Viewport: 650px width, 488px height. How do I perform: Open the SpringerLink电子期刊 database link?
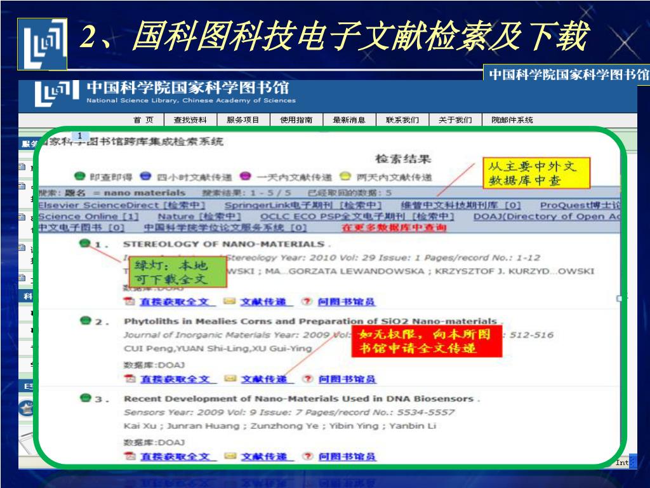point(303,205)
